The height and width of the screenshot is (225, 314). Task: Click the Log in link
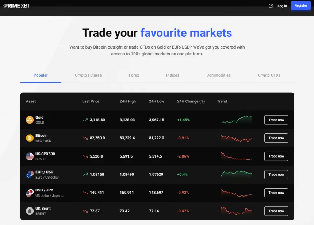(282, 6)
